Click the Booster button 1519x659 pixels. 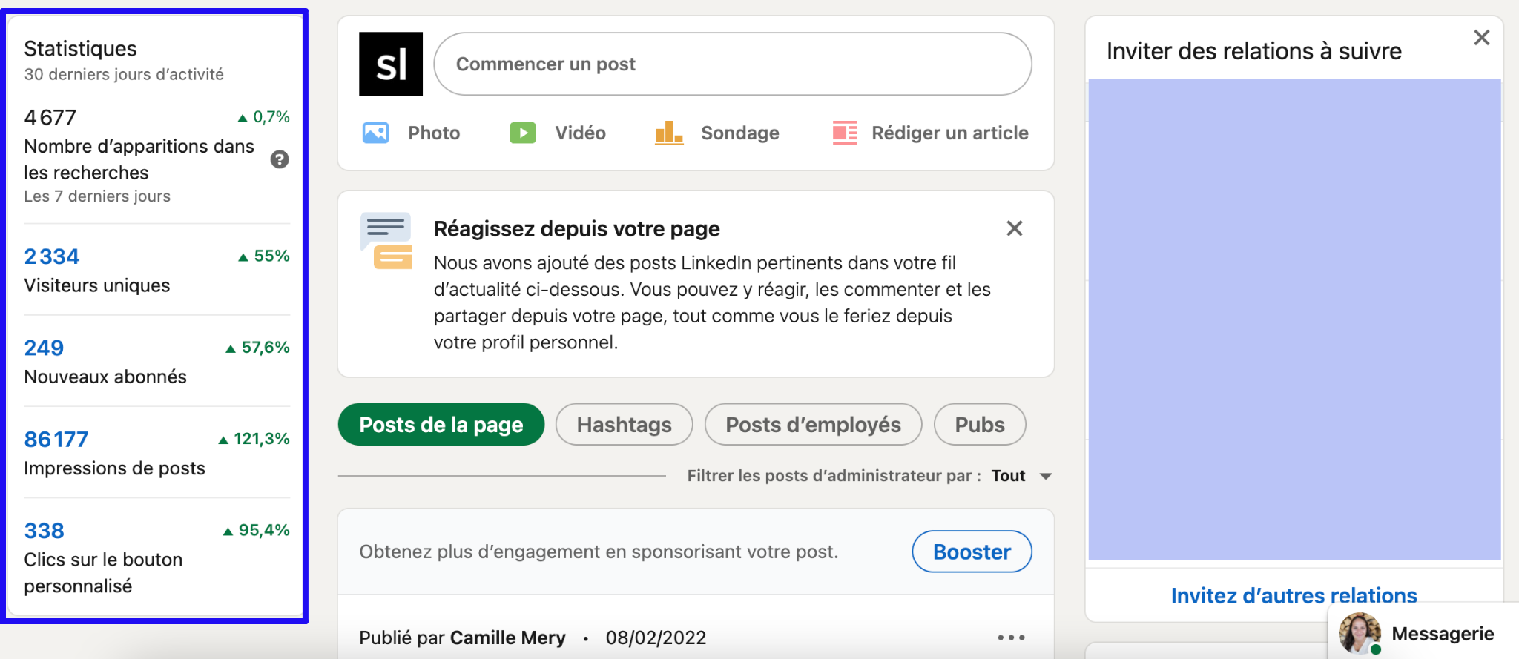pyautogui.click(x=972, y=552)
